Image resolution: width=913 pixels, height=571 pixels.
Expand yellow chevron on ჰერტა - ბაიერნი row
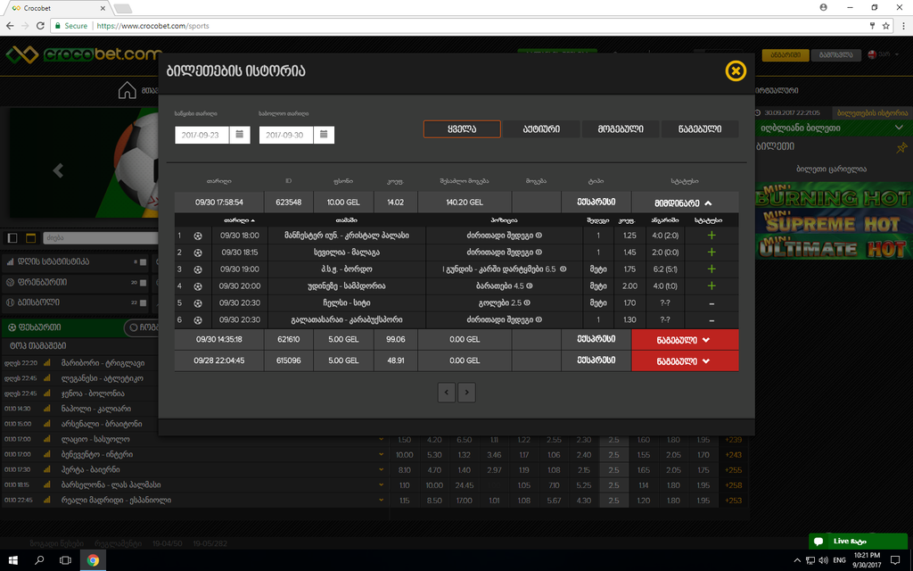click(382, 469)
